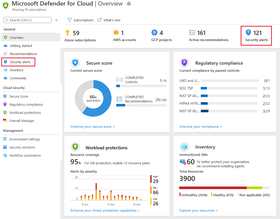Click Improve your secure score link
Viewport: 280px width, 219px height.
(92, 126)
